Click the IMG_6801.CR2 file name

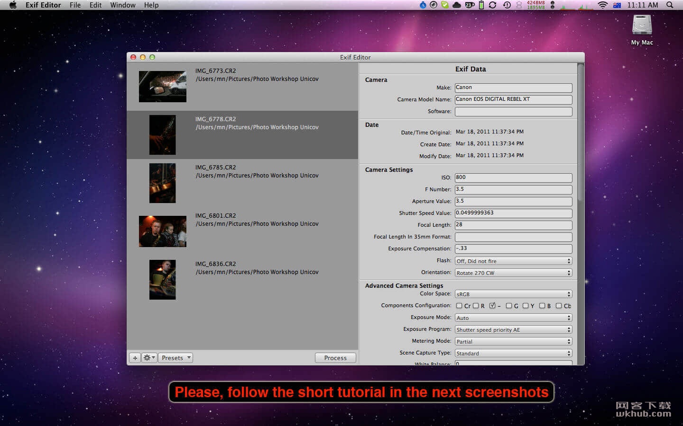point(215,216)
